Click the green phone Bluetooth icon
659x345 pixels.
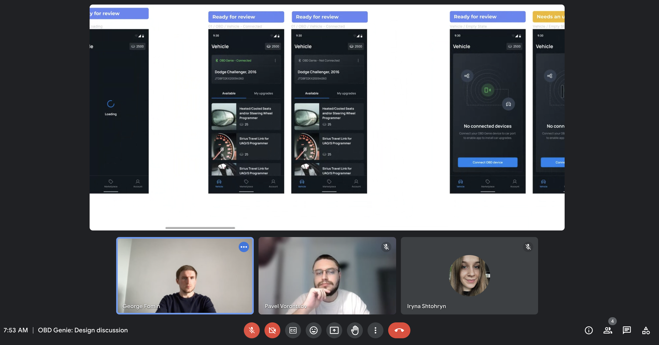click(487, 90)
